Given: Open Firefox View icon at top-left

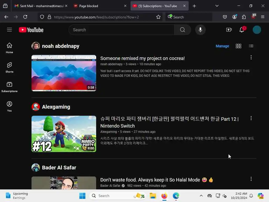Looking at the screenshot, I should click(x=5, y=6).
